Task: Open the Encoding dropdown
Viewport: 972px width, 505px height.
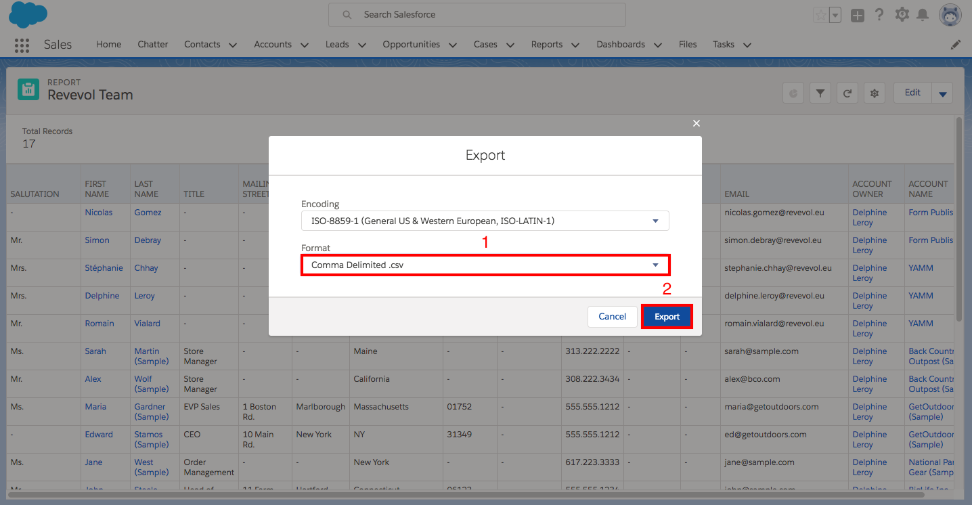Action: click(x=485, y=221)
